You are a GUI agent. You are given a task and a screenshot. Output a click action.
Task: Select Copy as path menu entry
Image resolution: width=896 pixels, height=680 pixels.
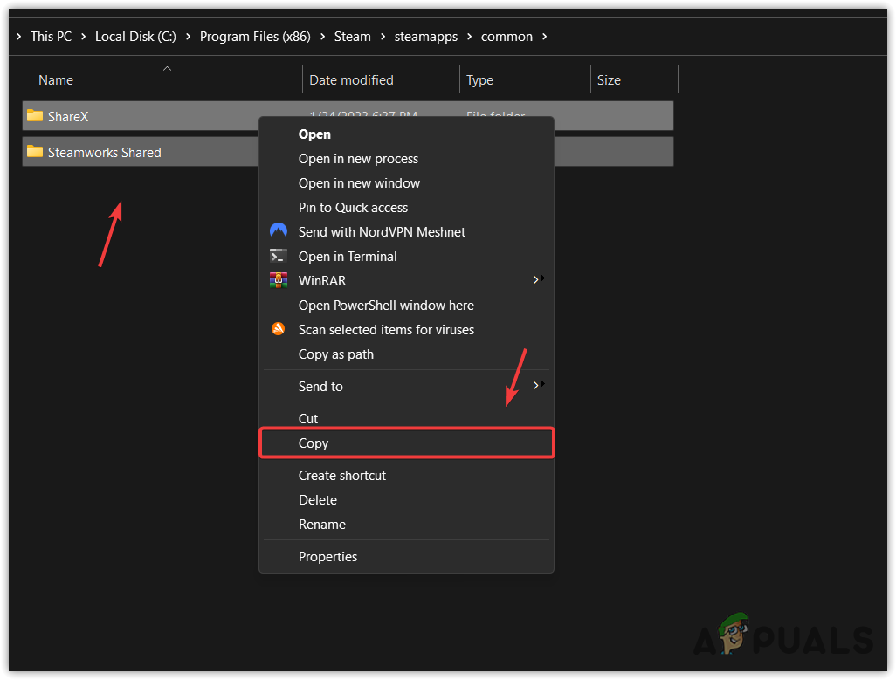pos(336,354)
